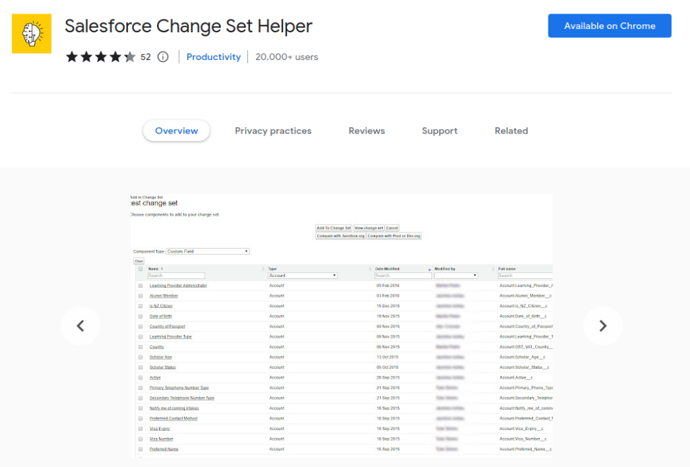Screen dimensions: 690x467
Task: Open the Support tab
Action: pyautogui.click(x=439, y=131)
